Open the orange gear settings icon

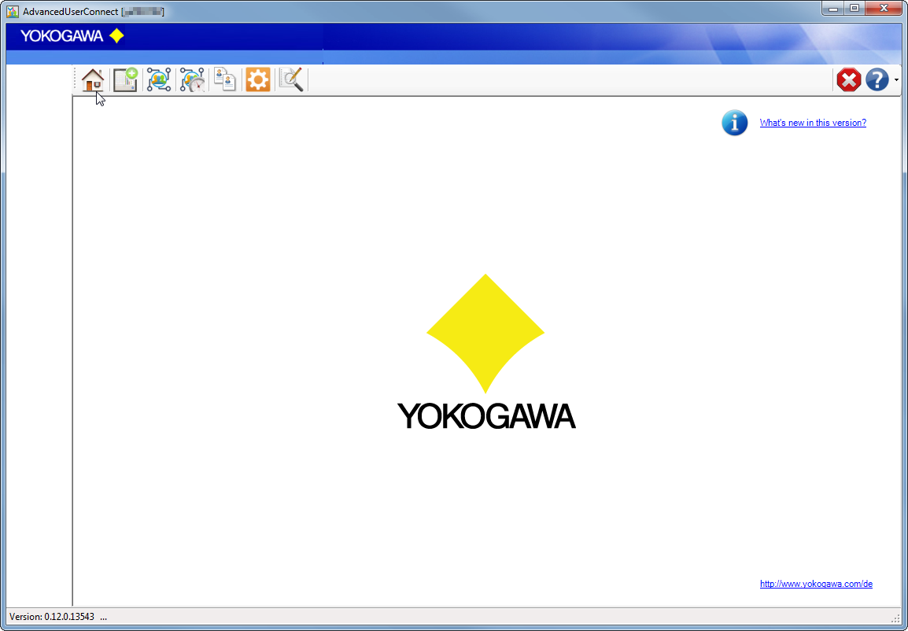tap(258, 80)
